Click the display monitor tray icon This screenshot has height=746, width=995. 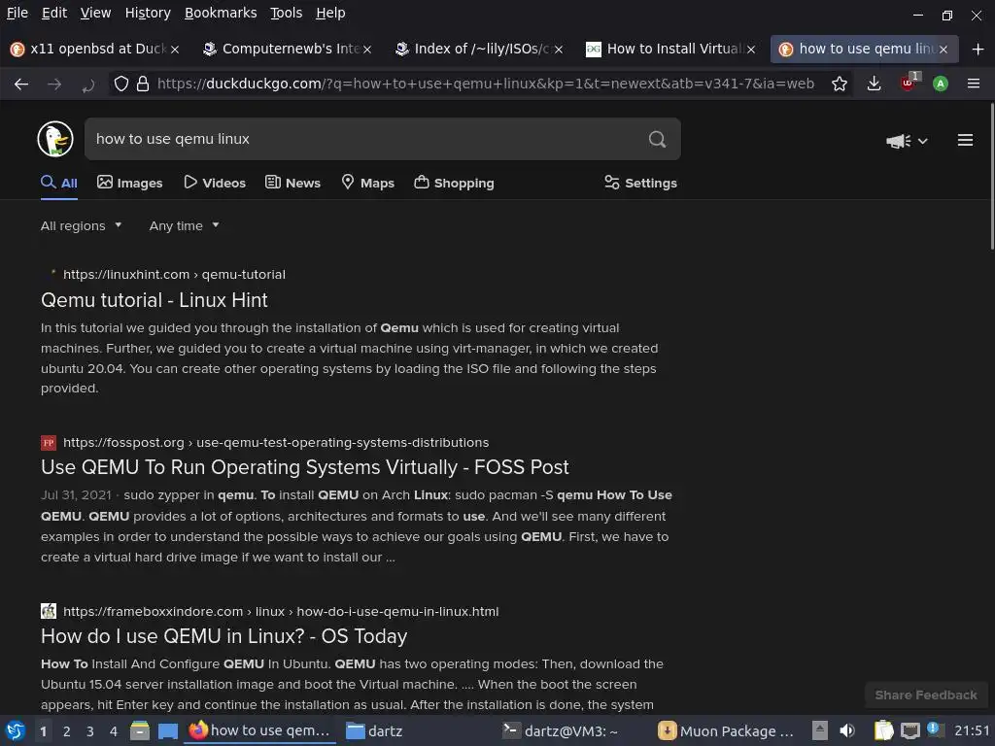point(909,730)
